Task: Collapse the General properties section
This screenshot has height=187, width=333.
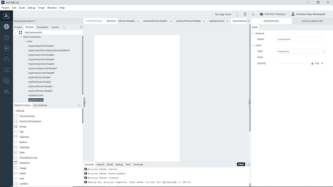Action: [x=253, y=34]
